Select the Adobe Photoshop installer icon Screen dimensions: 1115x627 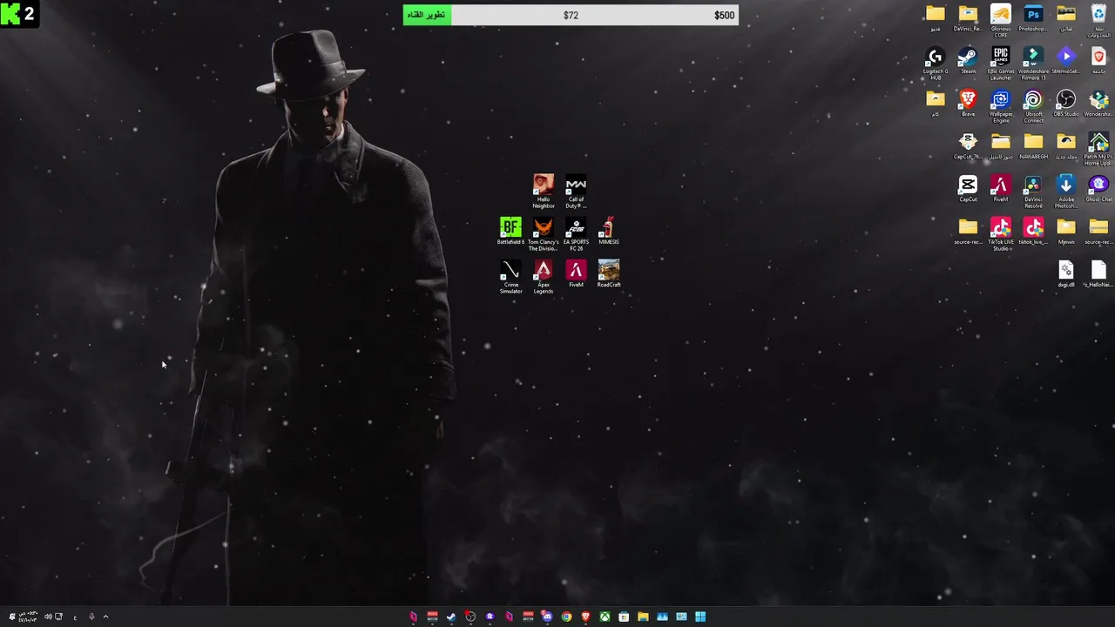[1066, 192]
